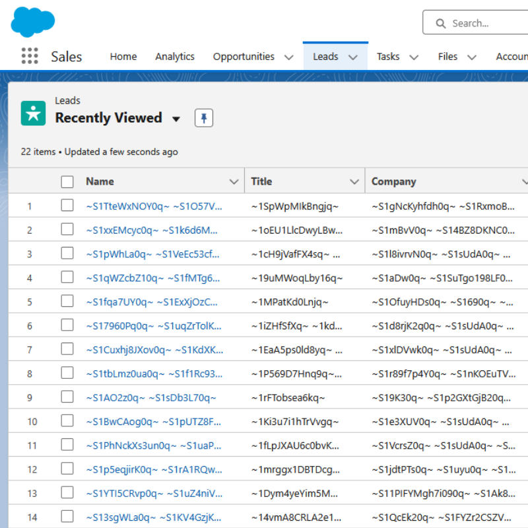
Task: Expand the Leads tab dropdown chevron
Action: pos(353,57)
